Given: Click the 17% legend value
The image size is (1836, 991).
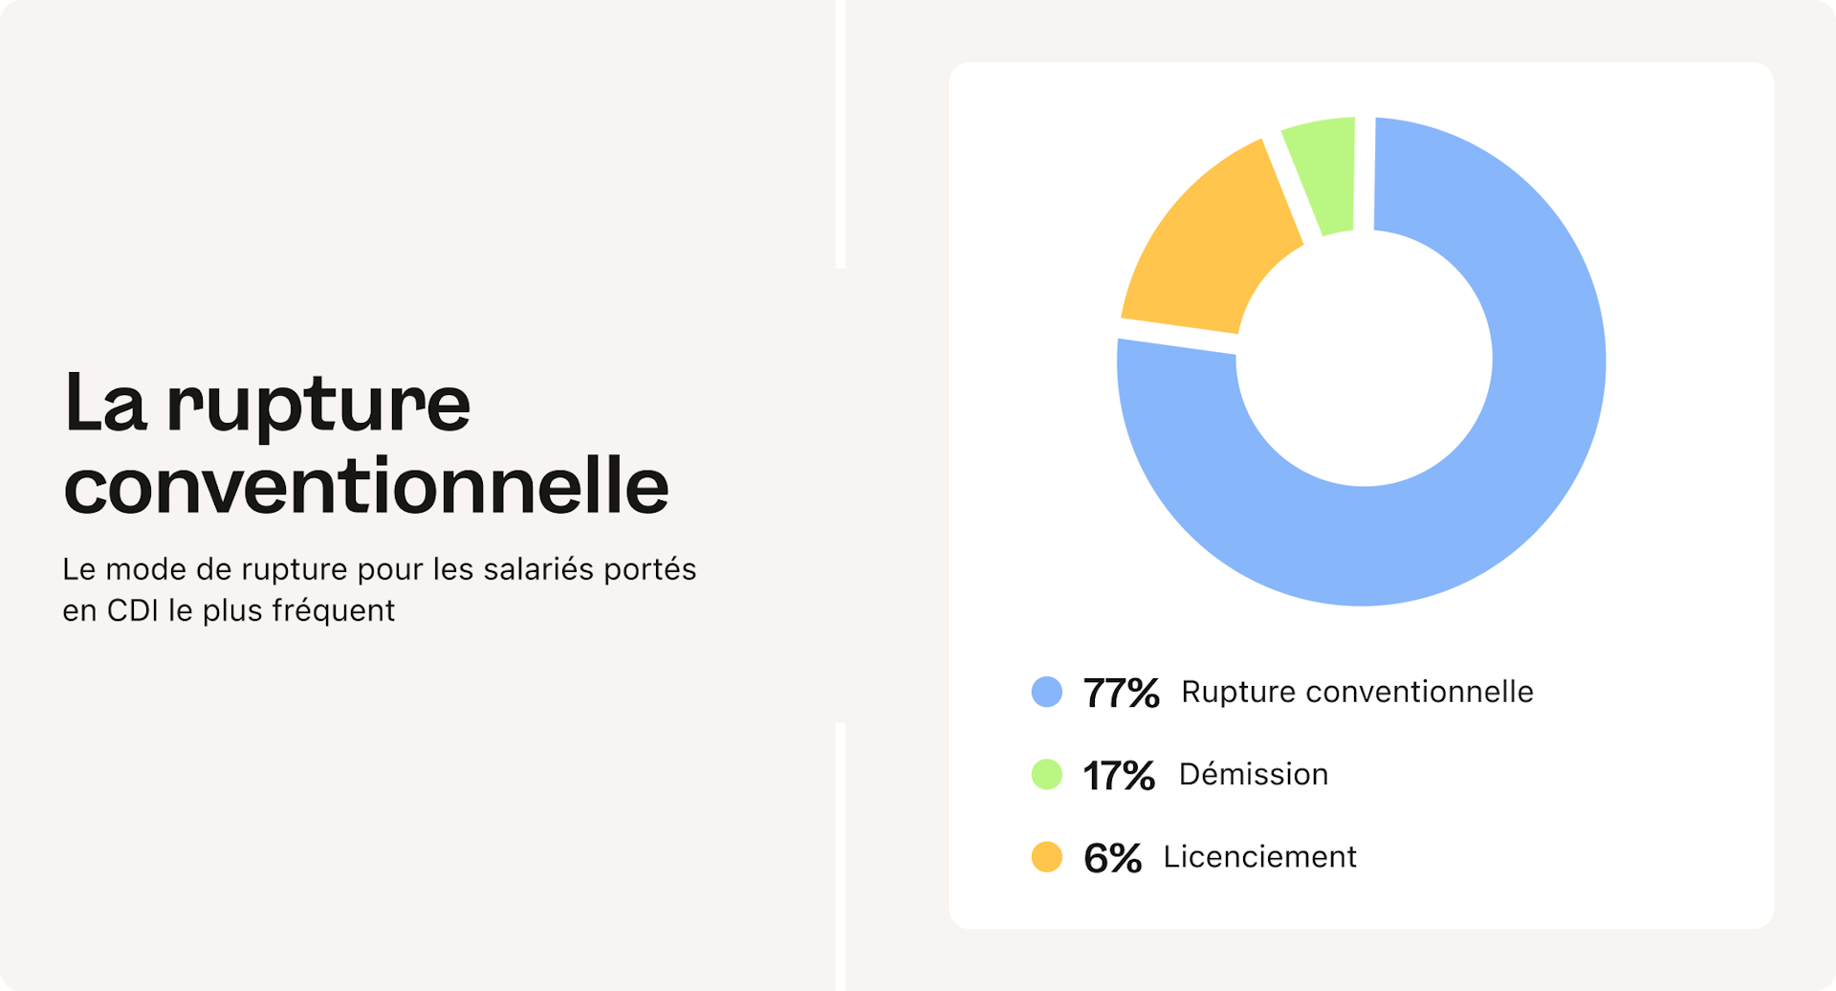Looking at the screenshot, I should pos(1119,775).
